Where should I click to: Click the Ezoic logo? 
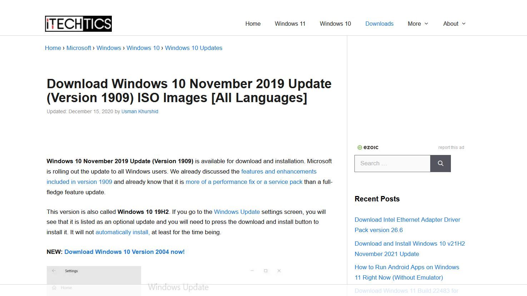coord(368,147)
